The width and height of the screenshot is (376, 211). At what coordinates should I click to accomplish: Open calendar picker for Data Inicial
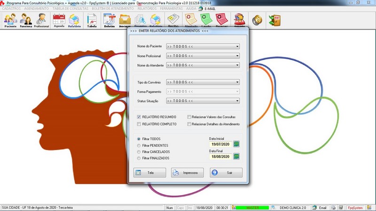pos(236,144)
